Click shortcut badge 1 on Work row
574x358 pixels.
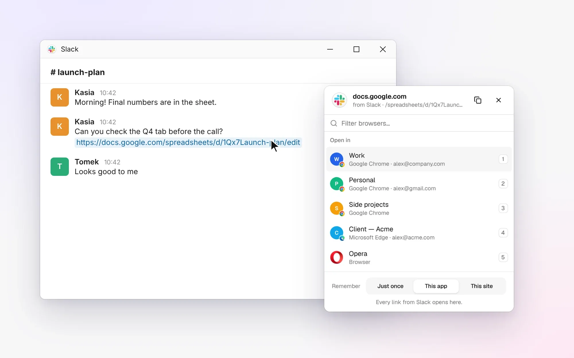tap(503, 159)
